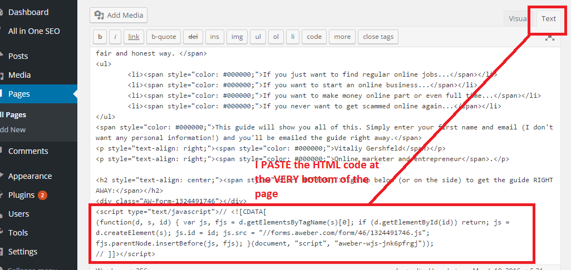Insert blockquote with b-quote button

tap(164, 37)
